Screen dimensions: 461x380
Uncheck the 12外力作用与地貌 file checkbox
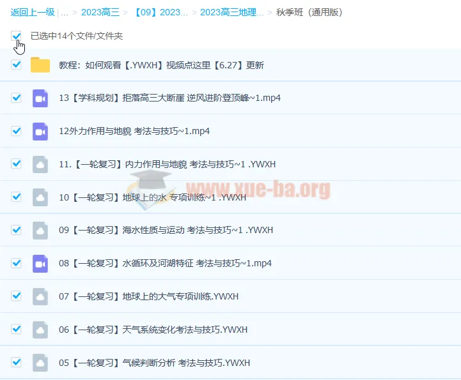(x=17, y=131)
